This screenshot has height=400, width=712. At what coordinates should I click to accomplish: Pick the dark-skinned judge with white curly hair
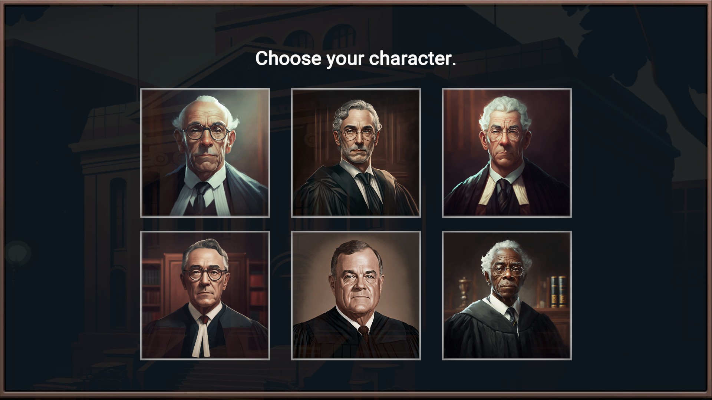[507, 295]
